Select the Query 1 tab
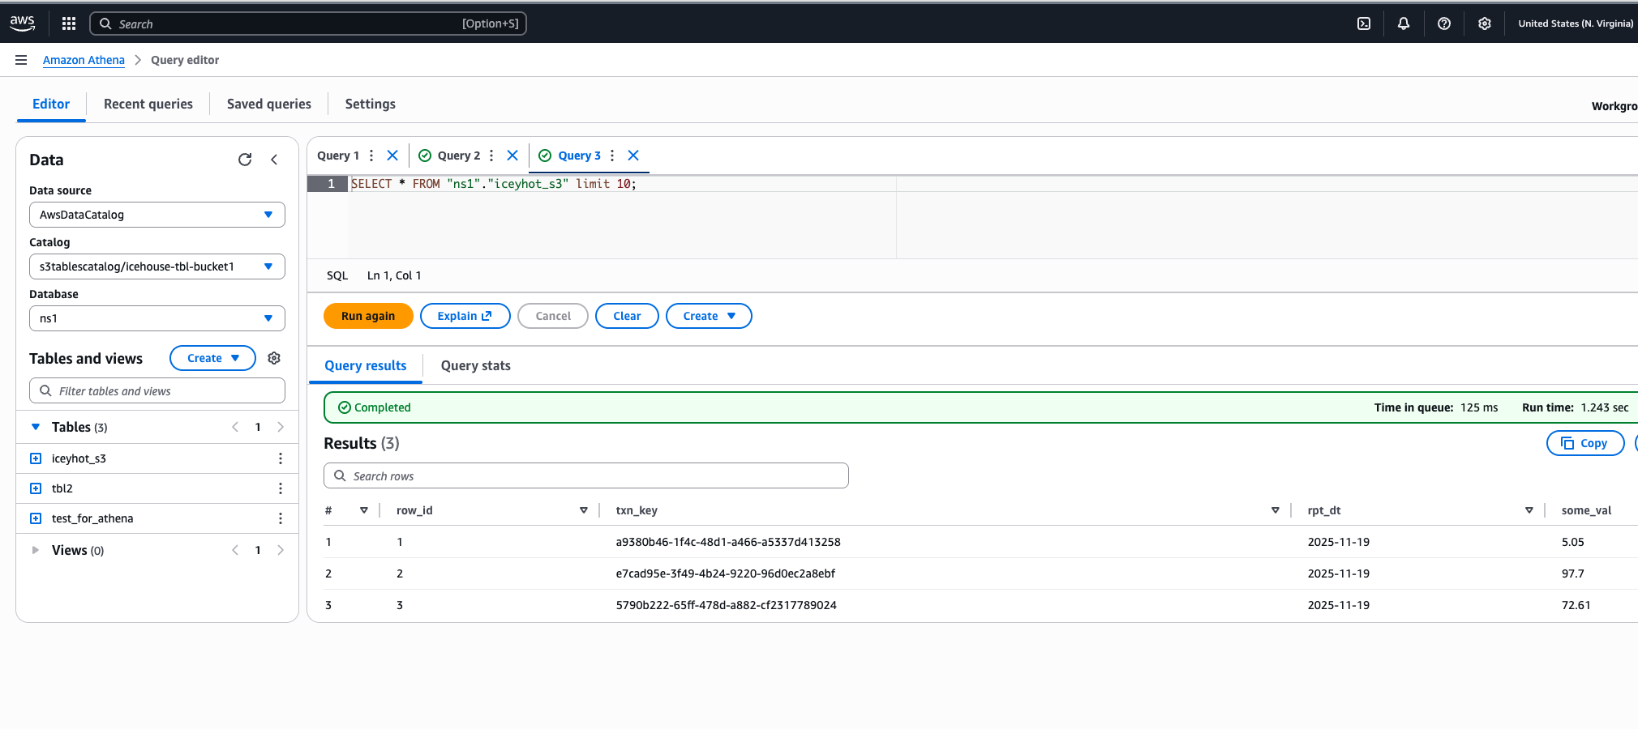1638x729 pixels. [337, 156]
